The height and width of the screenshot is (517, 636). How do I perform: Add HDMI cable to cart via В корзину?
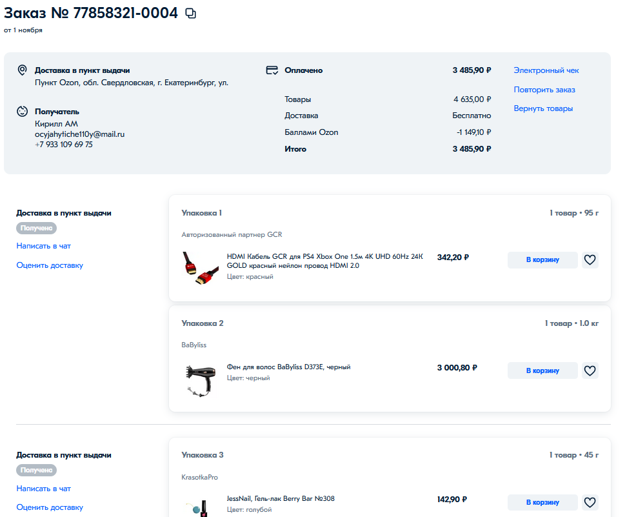[x=542, y=259]
